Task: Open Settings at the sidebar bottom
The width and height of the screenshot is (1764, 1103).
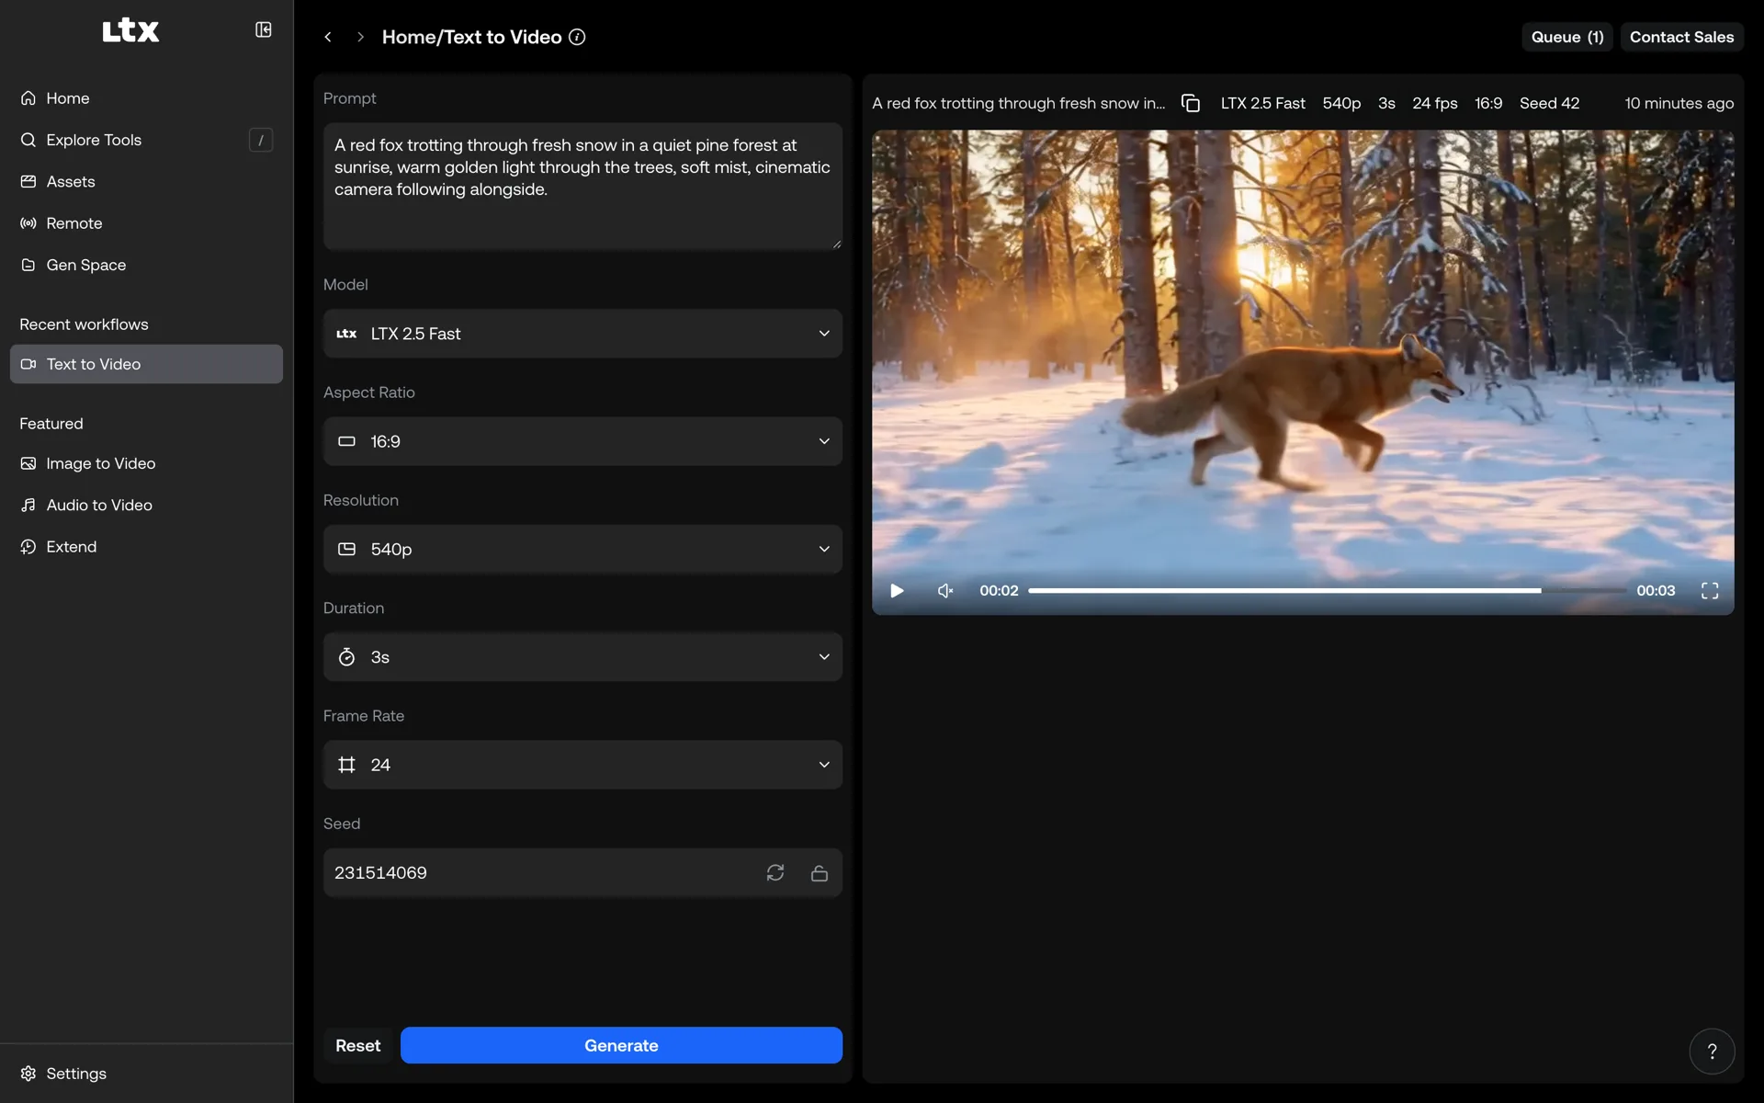Action: pos(147,1074)
